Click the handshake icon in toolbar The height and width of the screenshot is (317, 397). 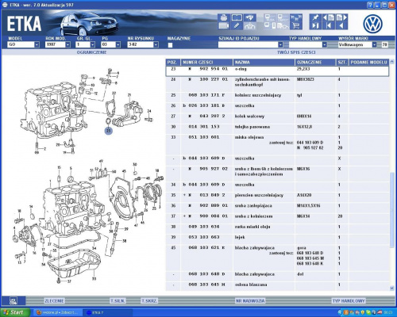point(250,17)
